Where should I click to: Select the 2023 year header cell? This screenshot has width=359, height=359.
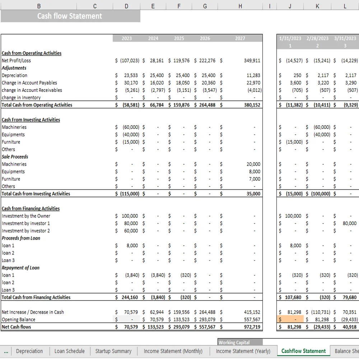point(126,38)
